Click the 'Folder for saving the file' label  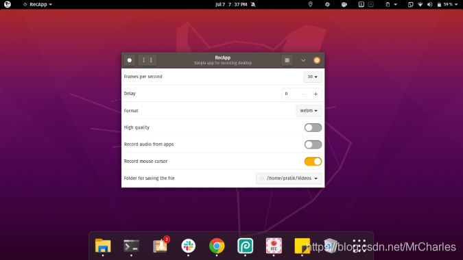point(149,178)
